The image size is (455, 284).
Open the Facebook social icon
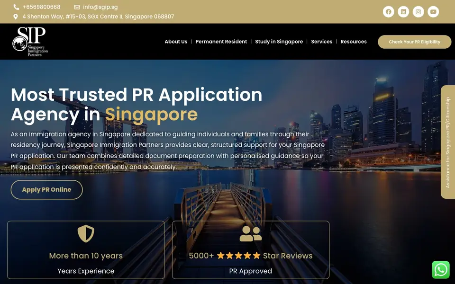388,11
